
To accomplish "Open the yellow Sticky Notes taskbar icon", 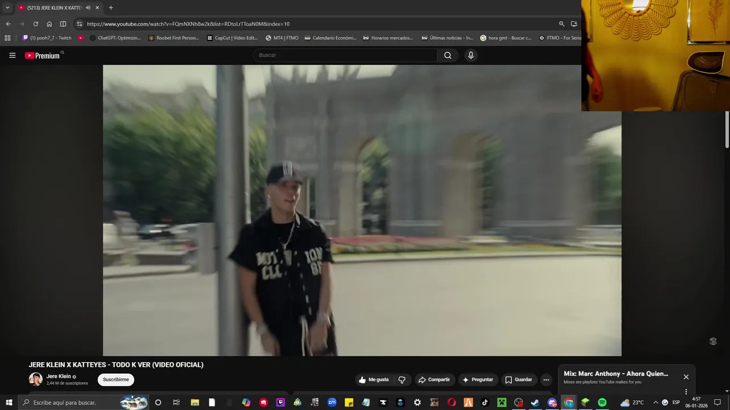I will tap(349, 403).
